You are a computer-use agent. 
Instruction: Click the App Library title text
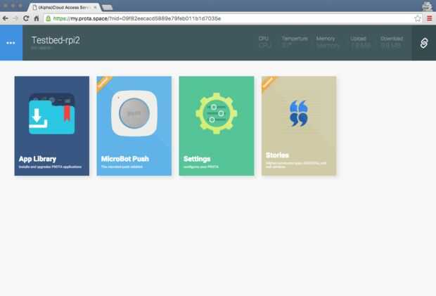pos(37,159)
